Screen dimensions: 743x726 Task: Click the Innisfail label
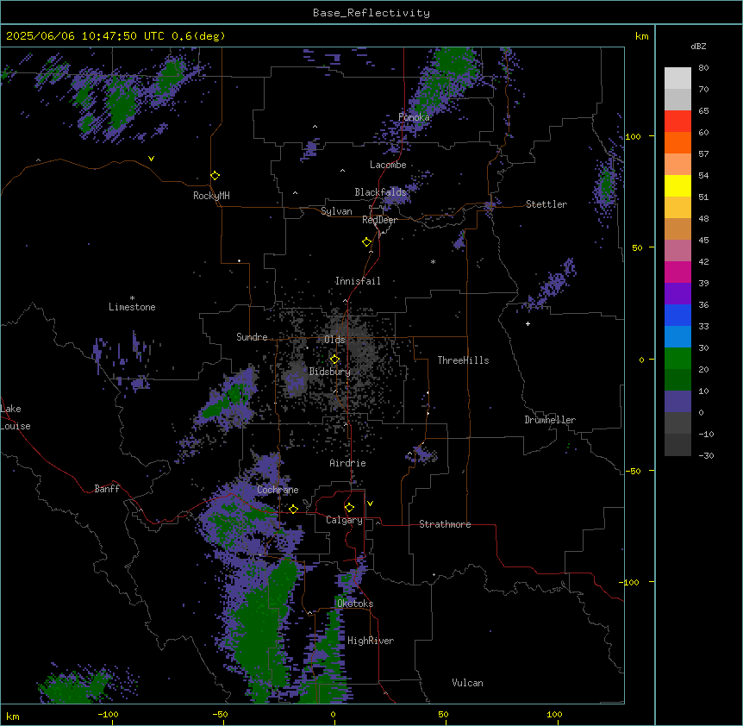(x=358, y=281)
